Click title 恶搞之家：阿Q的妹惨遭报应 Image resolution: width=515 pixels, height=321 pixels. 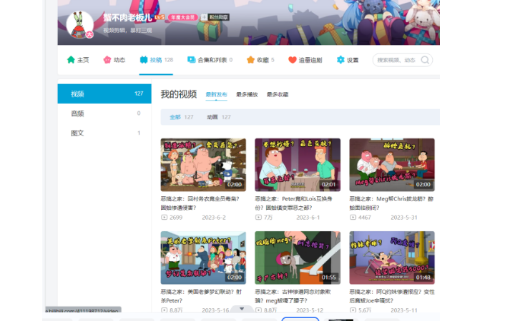392,296
